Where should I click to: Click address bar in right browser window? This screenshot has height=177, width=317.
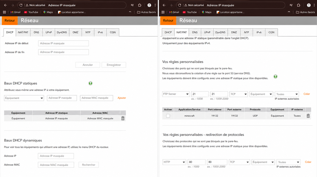click(230, 5)
